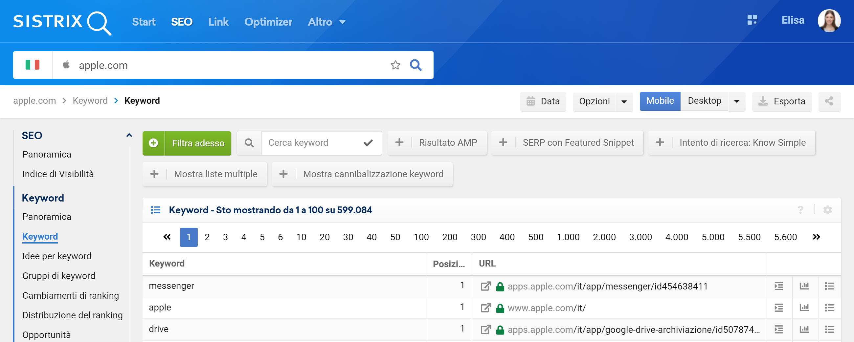Show ranking history chart for drive
The width and height of the screenshot is (854, 342).
click(x=804, y=330)
